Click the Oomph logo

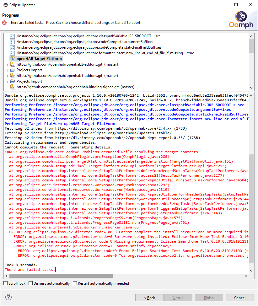coord(241,20)
